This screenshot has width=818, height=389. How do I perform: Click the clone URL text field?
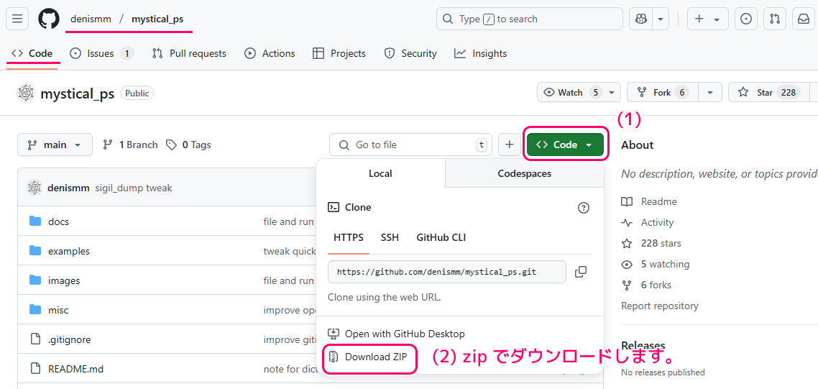pos(447,272)
